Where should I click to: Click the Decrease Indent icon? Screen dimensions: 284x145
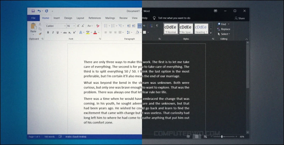coord(129,26)
